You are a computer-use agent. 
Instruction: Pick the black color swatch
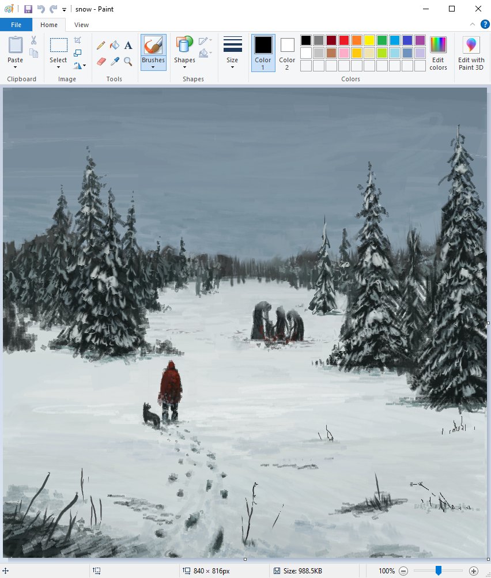(x=306, y=40)
